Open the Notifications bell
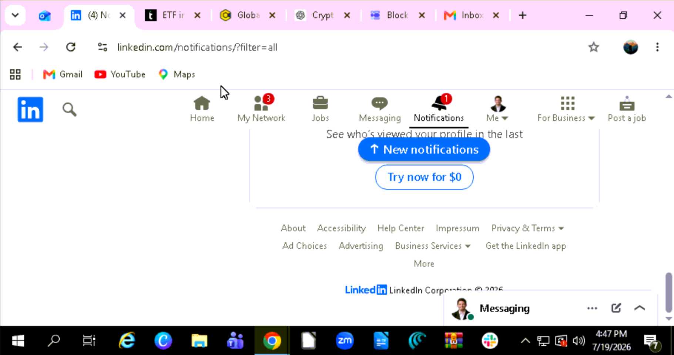674x355 pixels. [439, 109]
